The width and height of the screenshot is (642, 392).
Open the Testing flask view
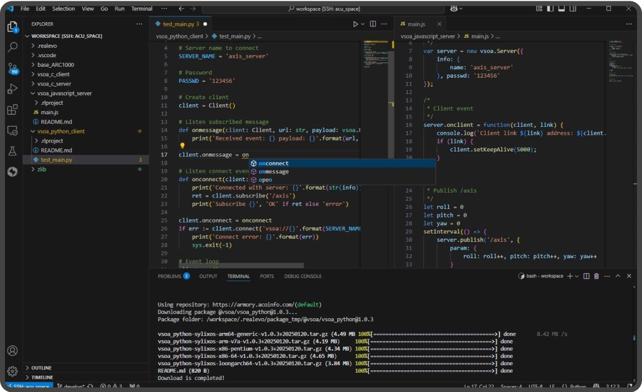pos(12,151)
